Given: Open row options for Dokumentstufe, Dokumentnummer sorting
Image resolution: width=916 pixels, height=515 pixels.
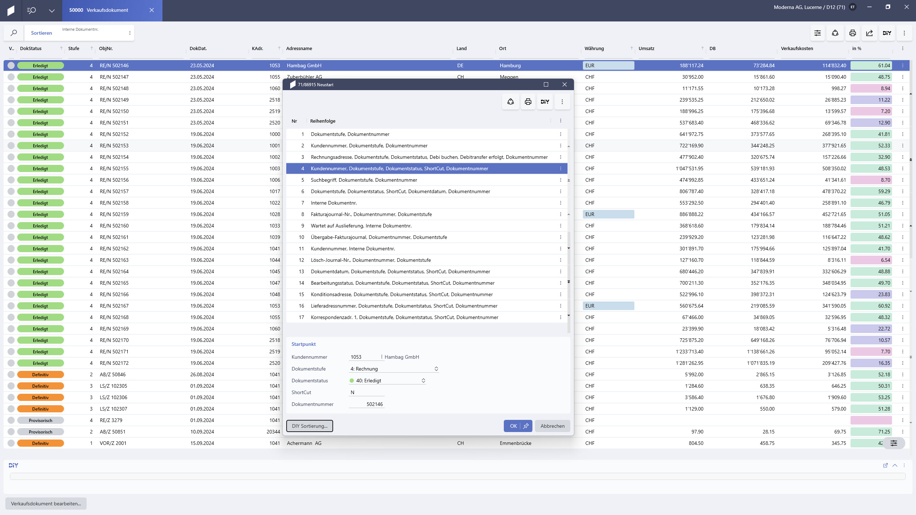Looking at the screenshot, I should pos(561,134).
